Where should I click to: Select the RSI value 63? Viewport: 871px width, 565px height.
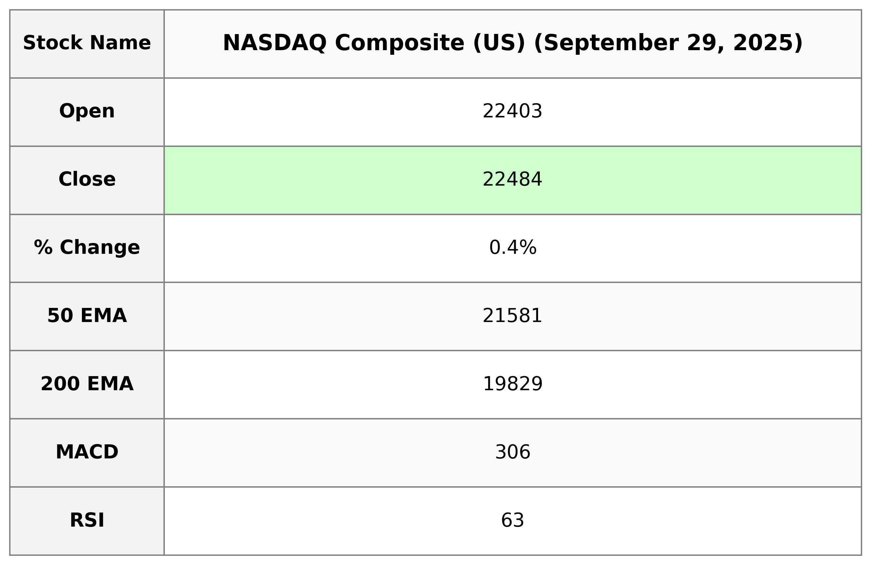[x=513, y=520]
